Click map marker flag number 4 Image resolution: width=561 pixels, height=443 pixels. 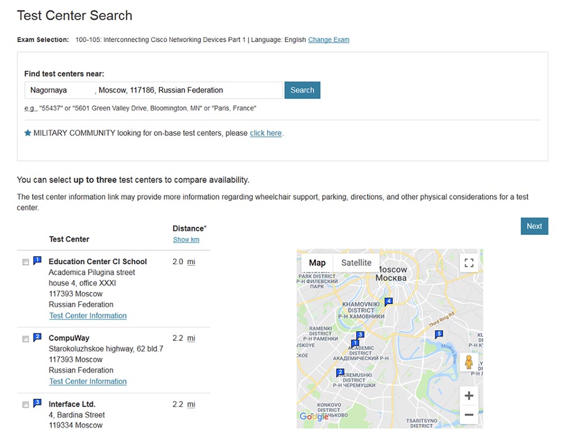[389, 301]
